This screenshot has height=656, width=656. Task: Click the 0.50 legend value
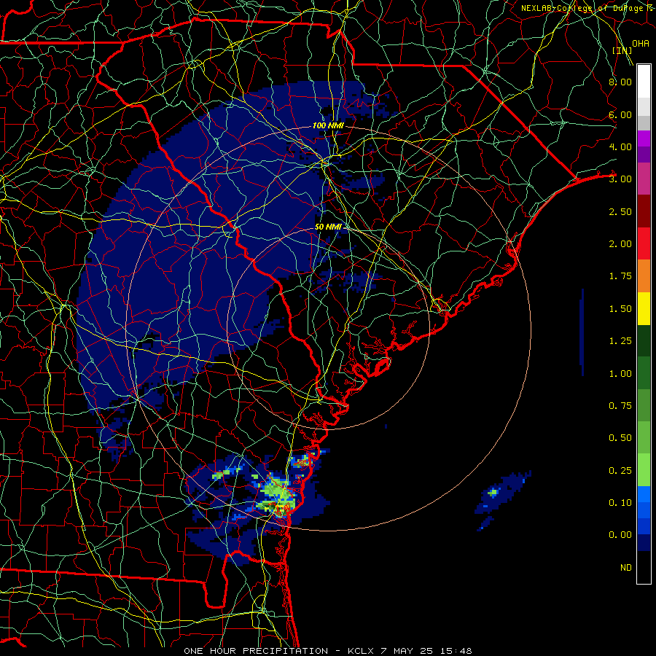[x=620, y=438]
